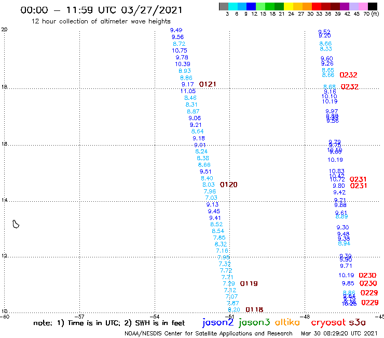Click the 8.24 wave height reading
384x338 pixels.
point(201,151)
